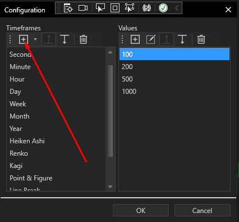This screenshot has height=222, width=239.
Task: Open the live visual tree debug icon
Action: 68,8
